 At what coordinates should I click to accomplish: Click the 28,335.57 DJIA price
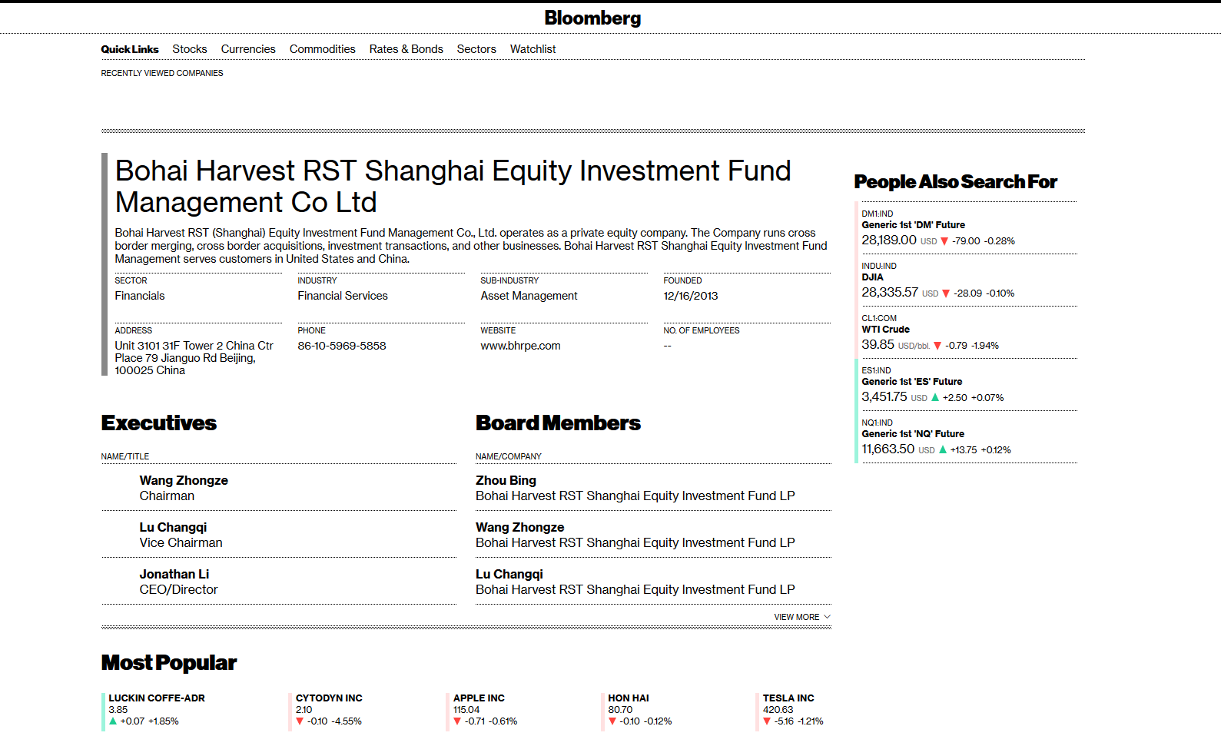click(890, 293)
